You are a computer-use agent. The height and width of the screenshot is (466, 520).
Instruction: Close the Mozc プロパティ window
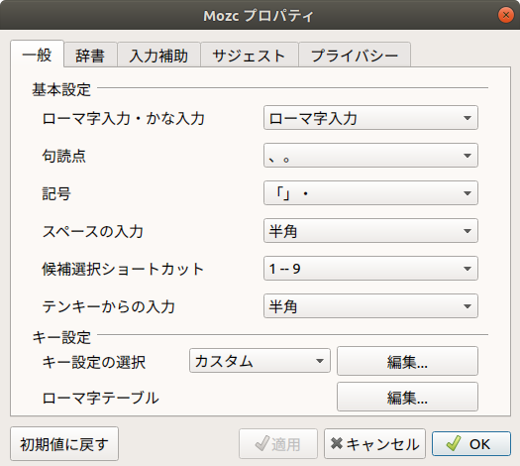coord(506,15)
